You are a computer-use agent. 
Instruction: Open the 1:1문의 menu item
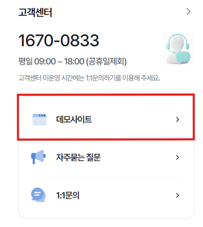(106, 195)
